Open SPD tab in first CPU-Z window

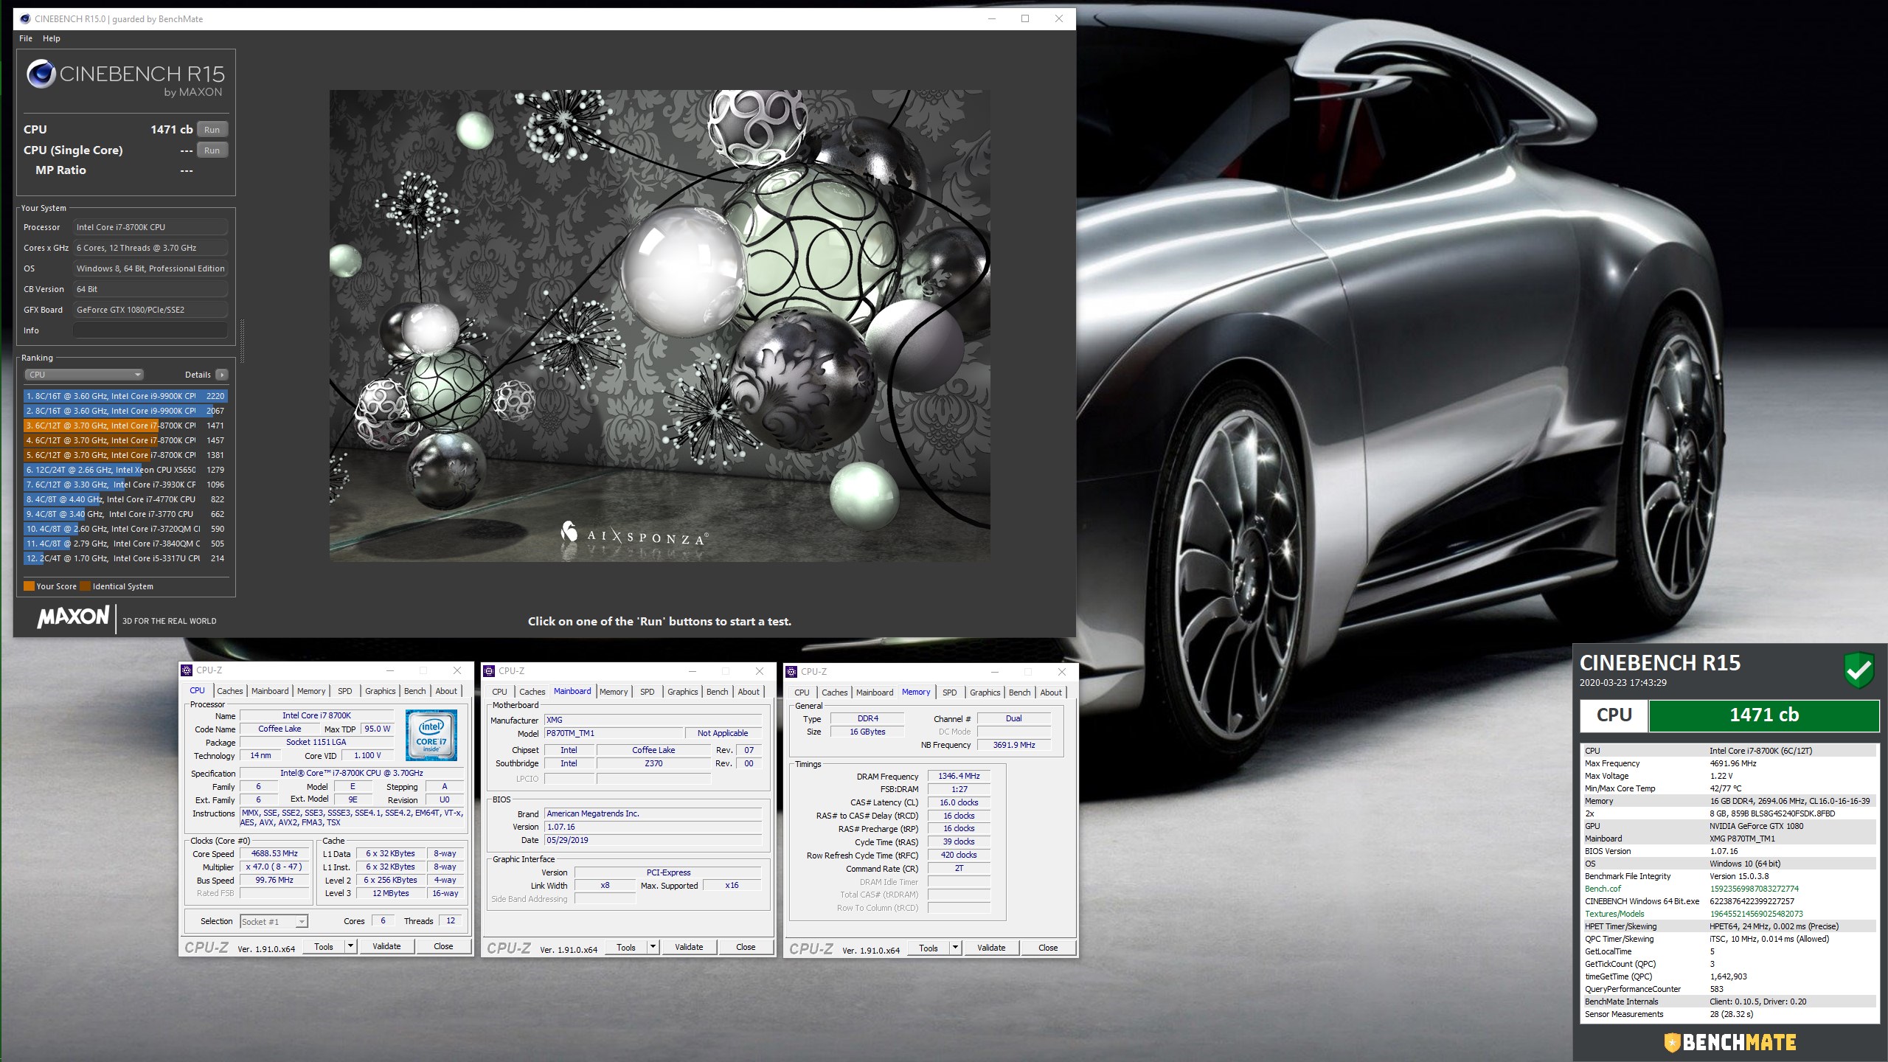tap(345, 691)
